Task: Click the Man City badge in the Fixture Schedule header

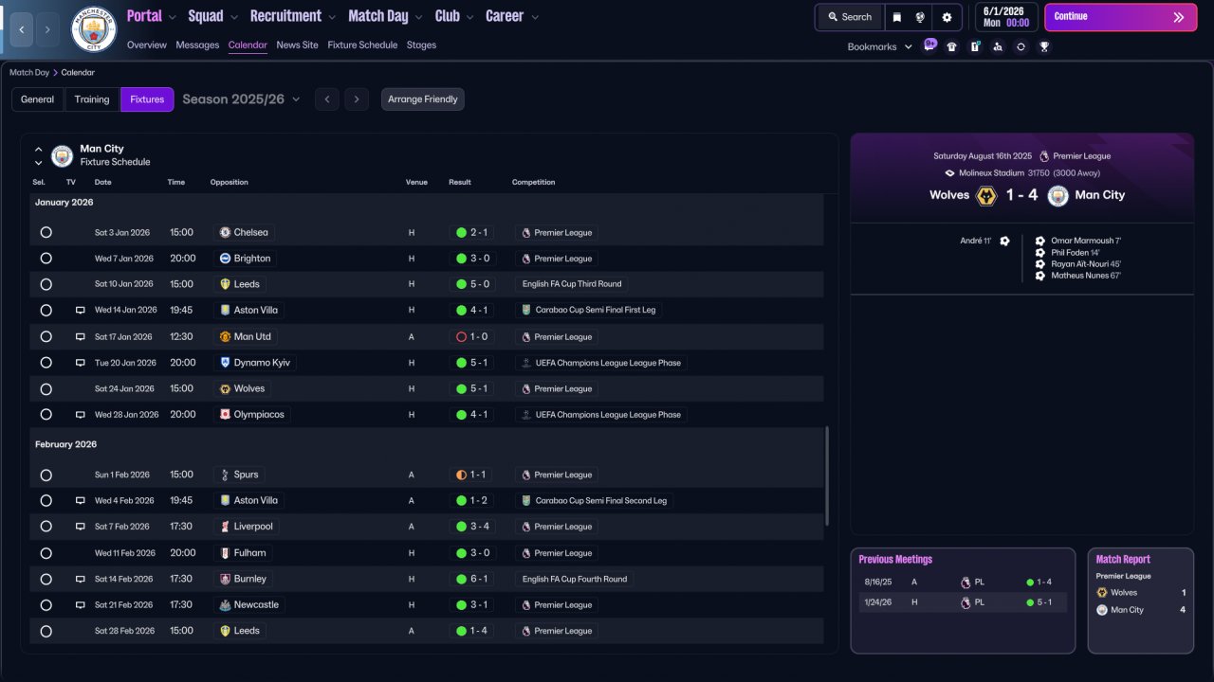Action: pos(63,155)
